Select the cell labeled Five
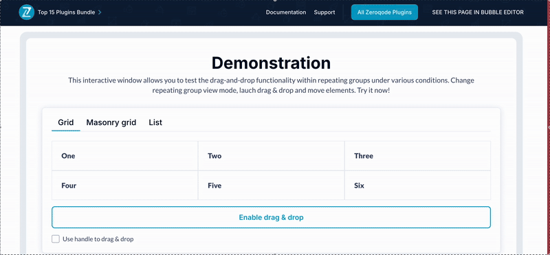Screen dimensions: 550x255 coord(271,185)
